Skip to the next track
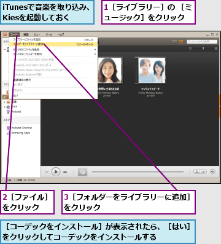 click(65, 172)
